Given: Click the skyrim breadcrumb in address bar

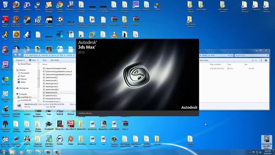Looking at the screenshot, I should tap(54, 55).
